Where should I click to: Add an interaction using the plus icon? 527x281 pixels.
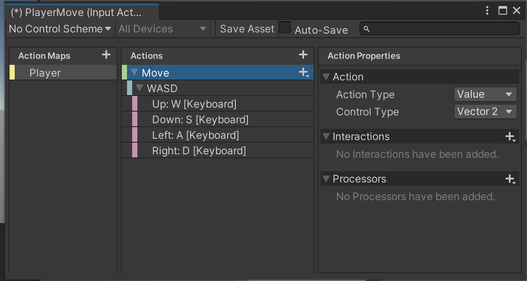coord(510,137)
